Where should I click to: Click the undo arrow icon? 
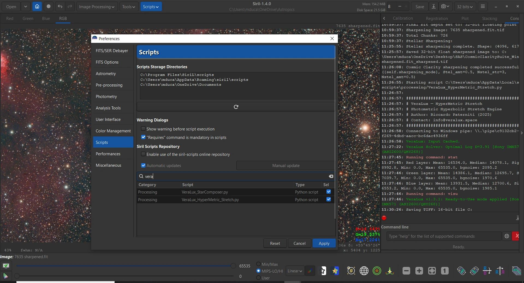(60, 7)
